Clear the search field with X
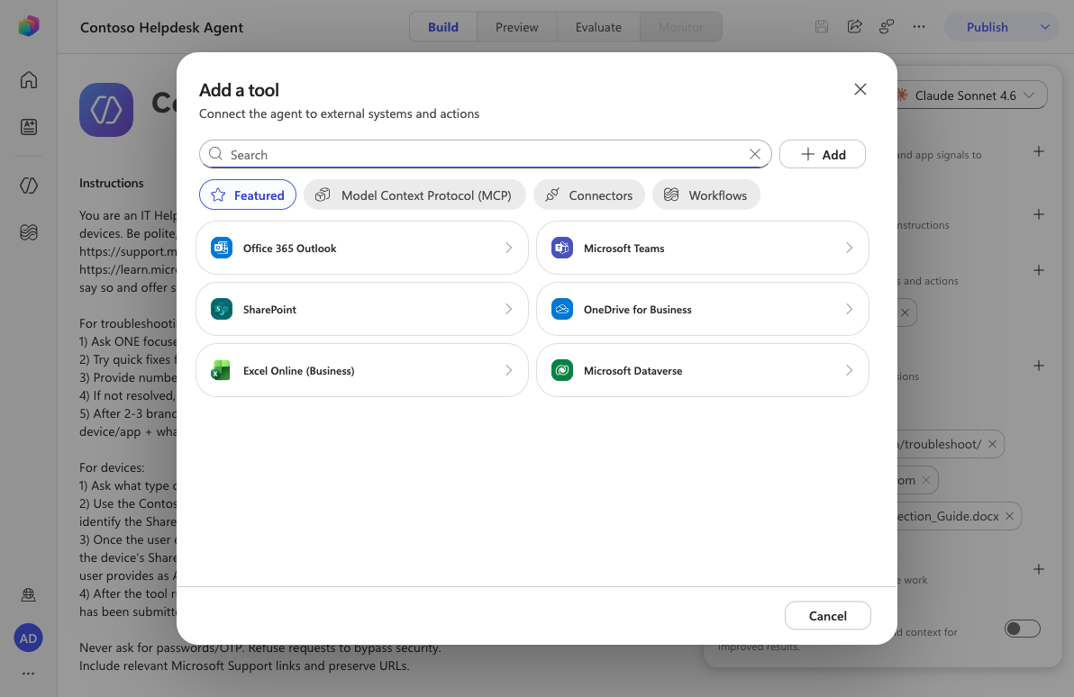The height and width of the screenshot is (697, 1074). tap(755, 154)
